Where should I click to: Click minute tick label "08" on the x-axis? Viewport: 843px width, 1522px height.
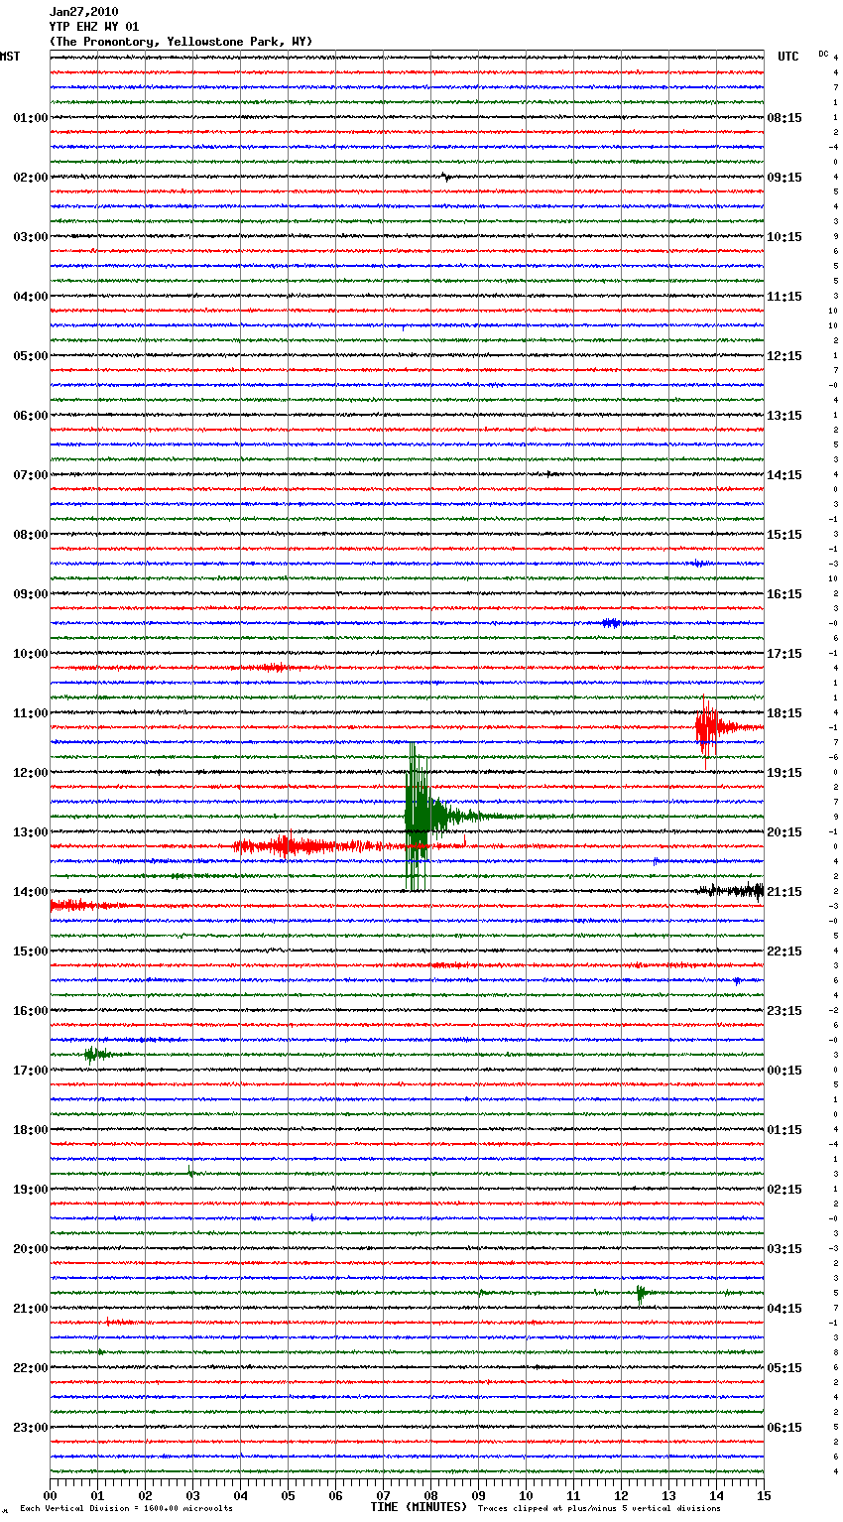tap(430, 1495)
